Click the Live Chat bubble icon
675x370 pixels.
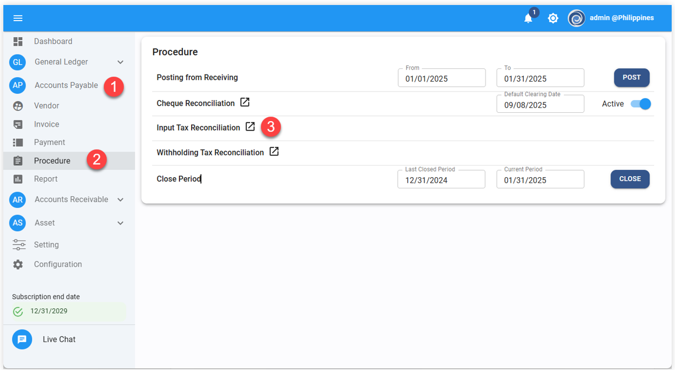[x=22, y=339]
